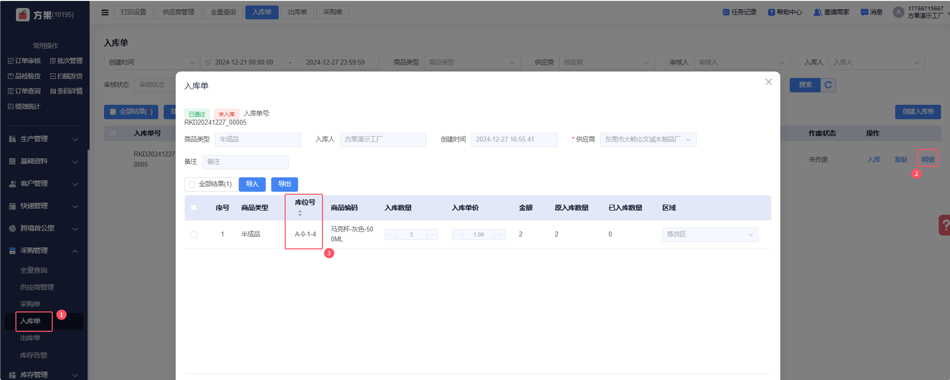Select 供应商管理 in the sidebar menu
Viewport: 950px width, 380px height.
pos(37,287)
